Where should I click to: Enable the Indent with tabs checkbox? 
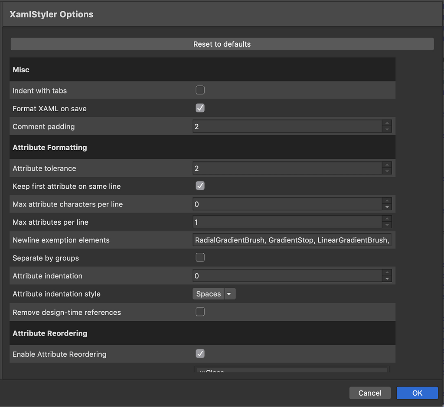tap(200, 90)
